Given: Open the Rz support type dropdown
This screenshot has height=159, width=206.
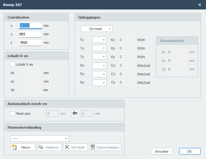Looking at the screenshot, I should (99, 82).
